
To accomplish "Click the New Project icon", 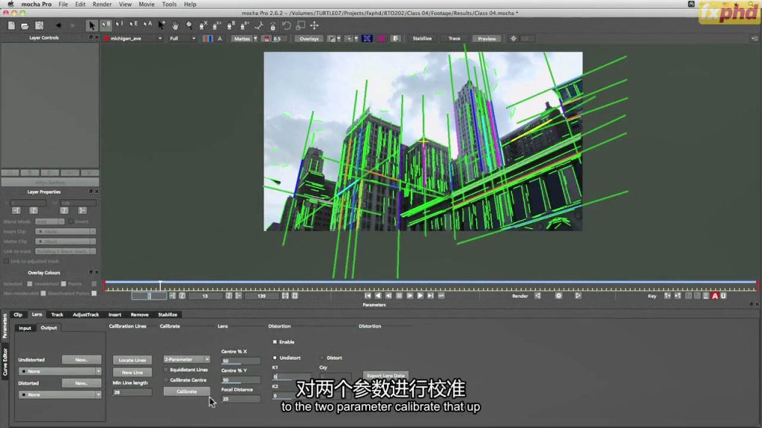I will [x=13, y=25].
